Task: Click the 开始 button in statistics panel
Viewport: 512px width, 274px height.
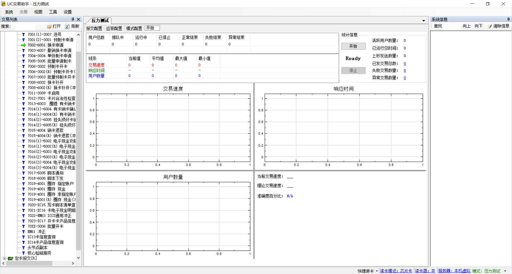Action: (x=353, y=46)
